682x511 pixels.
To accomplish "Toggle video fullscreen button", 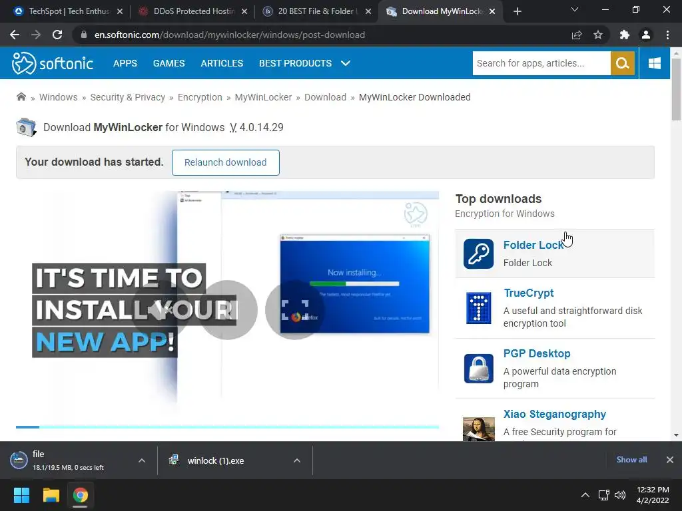I will 295,310.
